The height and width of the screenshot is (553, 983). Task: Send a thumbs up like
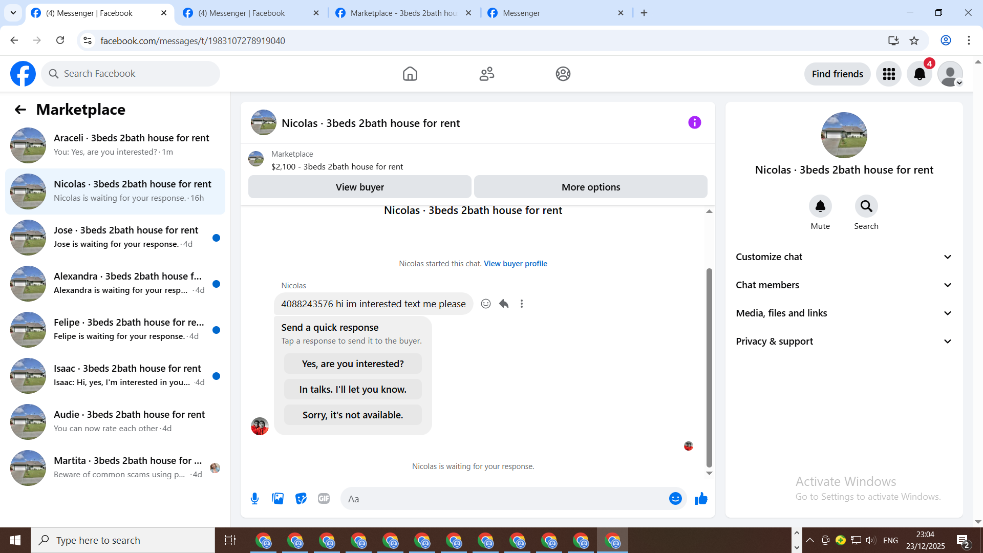[x=701, y=498]
